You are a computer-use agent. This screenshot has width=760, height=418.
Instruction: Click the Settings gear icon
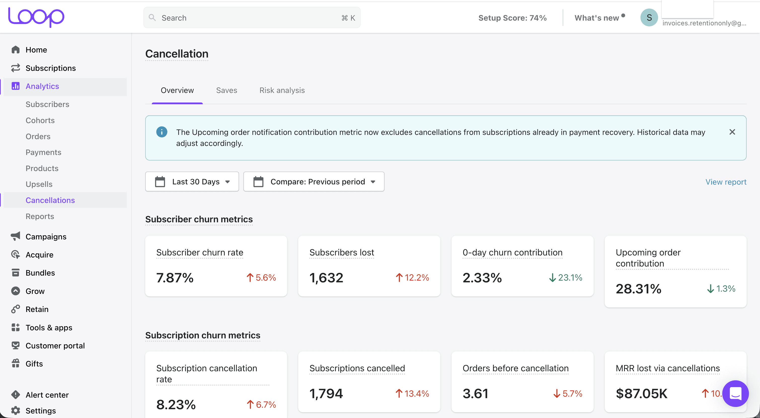15,410
